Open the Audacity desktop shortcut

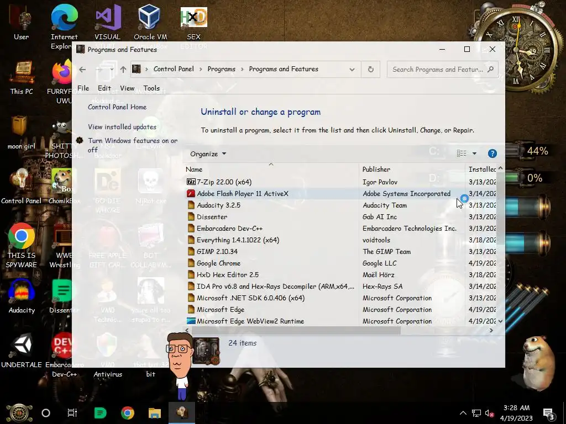coord(22,296)
